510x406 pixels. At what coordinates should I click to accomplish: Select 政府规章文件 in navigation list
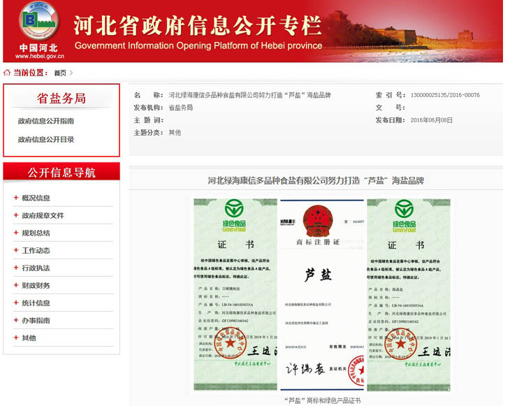coord(43,215)
